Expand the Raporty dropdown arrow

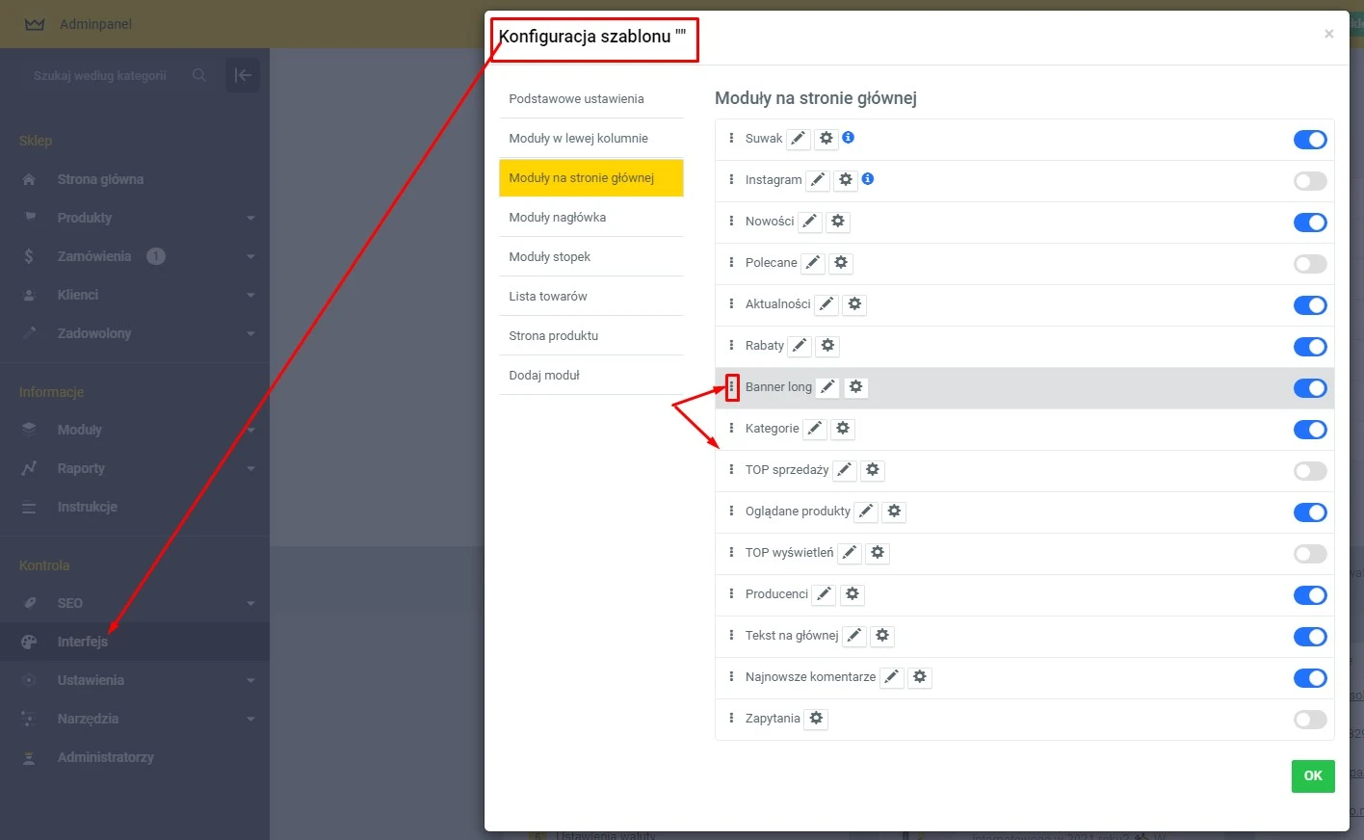(250, 468)
